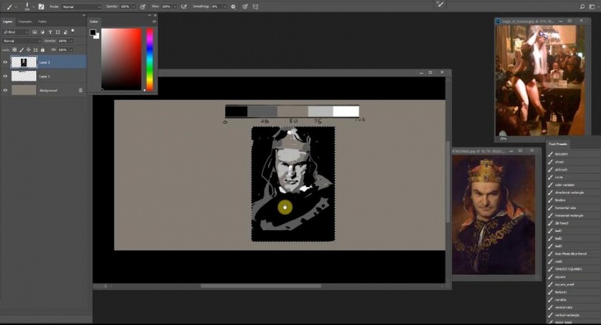
Task: Open the brush Mode dropdown
Action: (82, 7)
